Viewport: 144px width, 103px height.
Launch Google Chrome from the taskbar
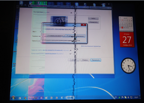pos(25,98)
